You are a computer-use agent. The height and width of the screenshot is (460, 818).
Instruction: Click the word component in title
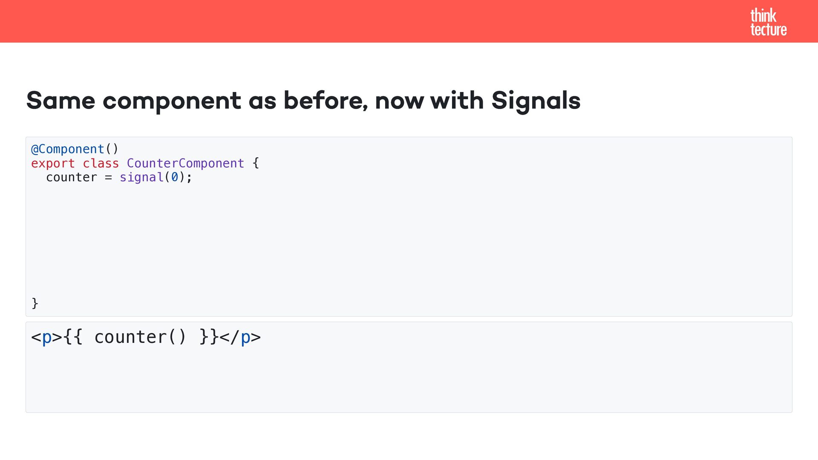coord(172,101)
